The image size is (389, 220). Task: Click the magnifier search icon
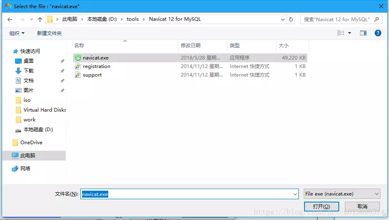click(x=376, y=19)
